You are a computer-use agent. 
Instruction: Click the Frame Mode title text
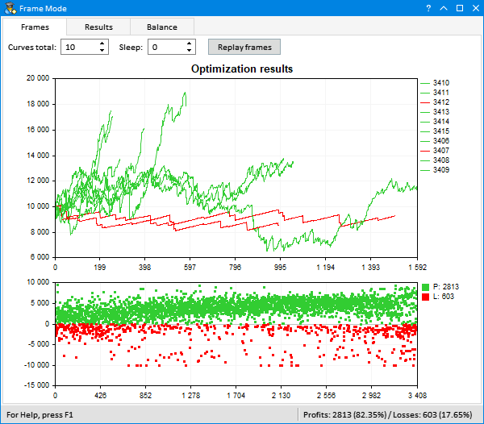(x=43, y=8)
